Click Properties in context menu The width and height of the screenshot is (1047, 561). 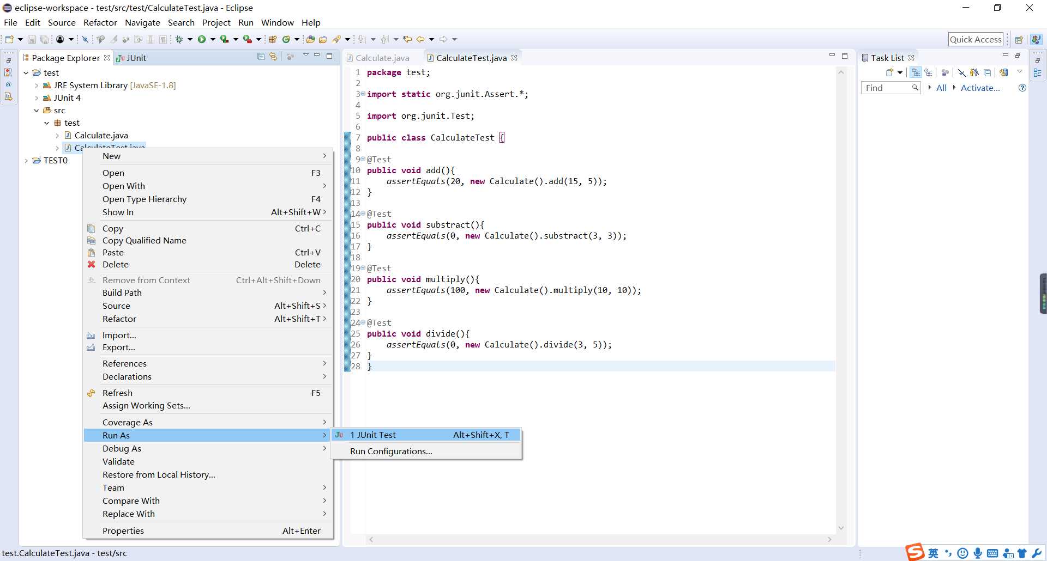[208, 530]
